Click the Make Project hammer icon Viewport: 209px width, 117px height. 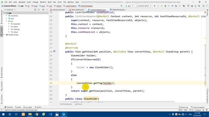[121, 6]
